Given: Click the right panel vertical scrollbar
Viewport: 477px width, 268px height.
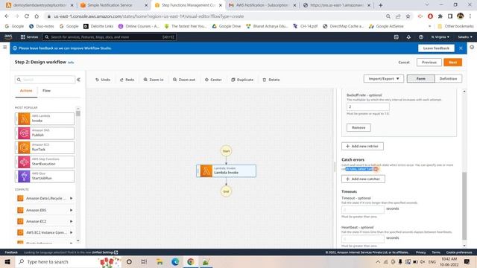Looking at the screenshot, I should point(464,205).
